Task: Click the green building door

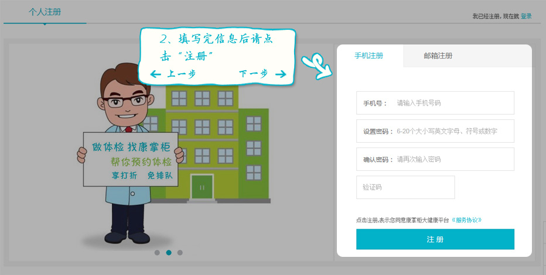Action: 202,187
